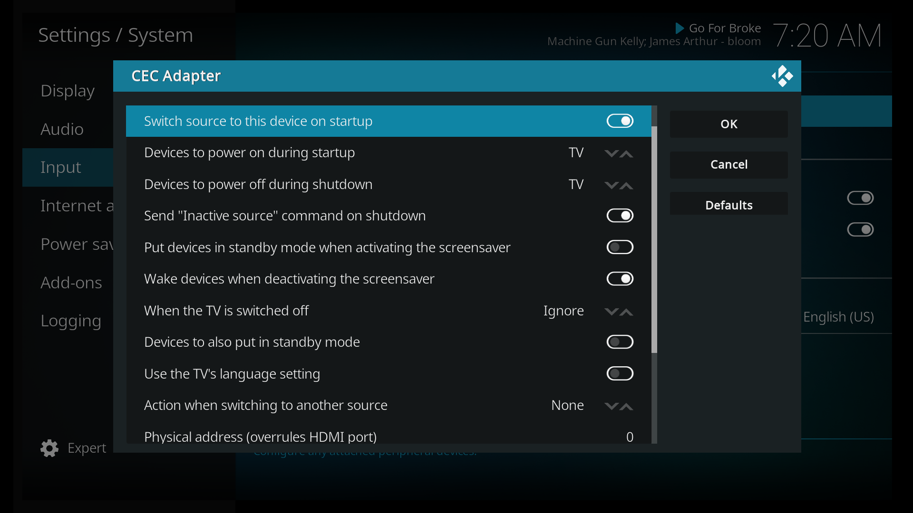913x513 pixels.
Task: Disable Send Inactive source command on shutdown
Action: tap(620, 216)
